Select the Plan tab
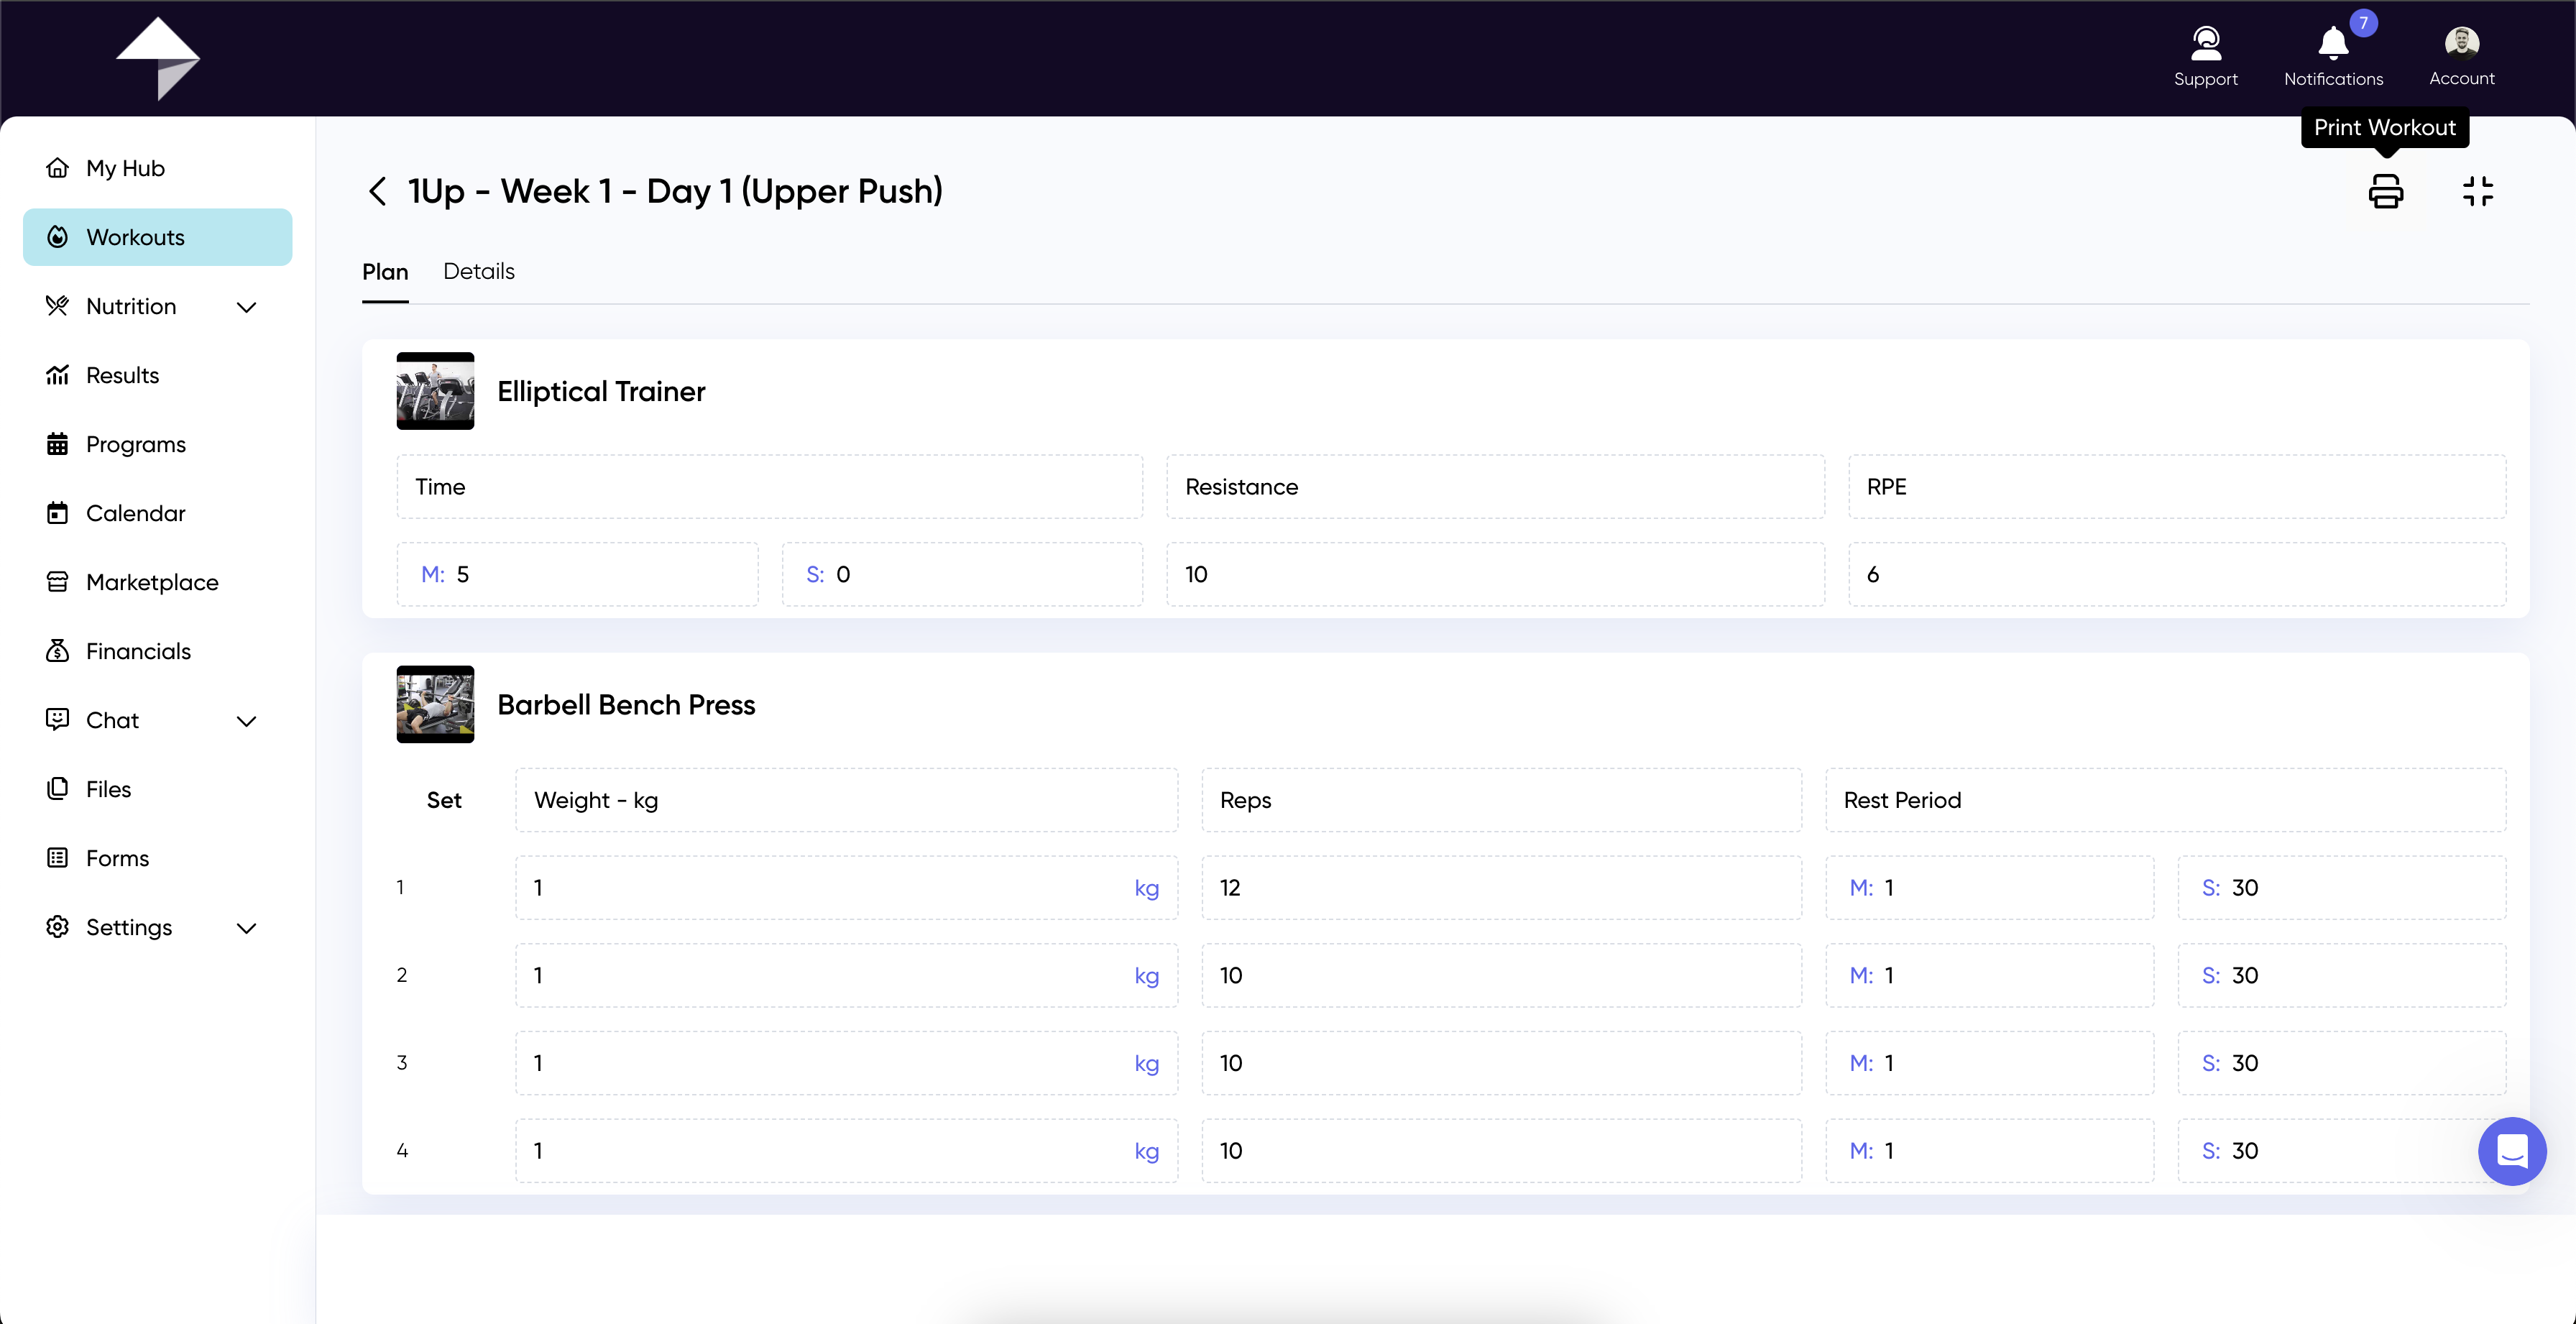Screen dimensions: 2576x1324 point(385,272)
